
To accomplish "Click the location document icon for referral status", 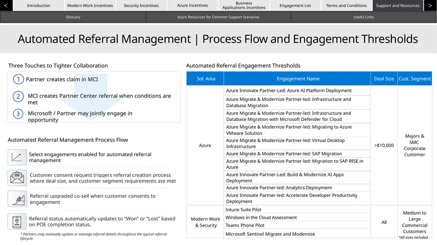I will pos(17,222).
